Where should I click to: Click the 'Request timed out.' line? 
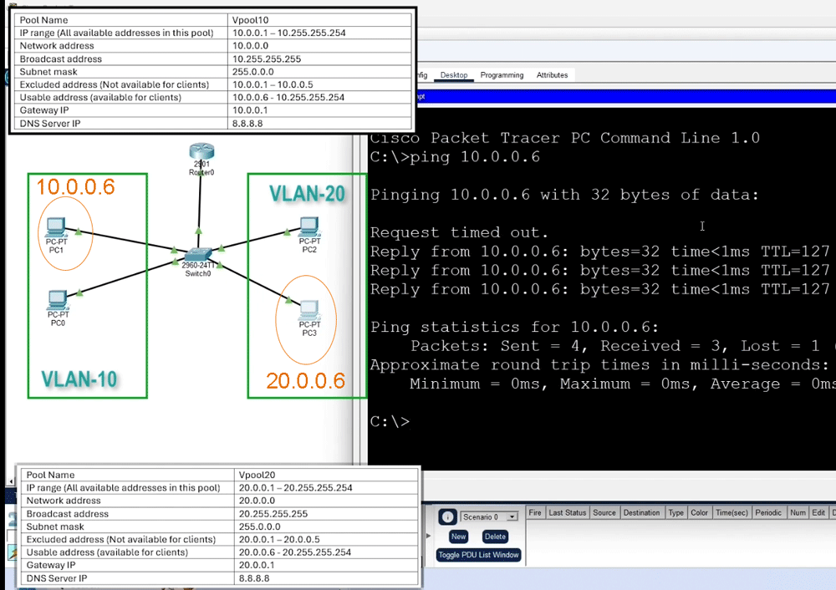[459, 232]
